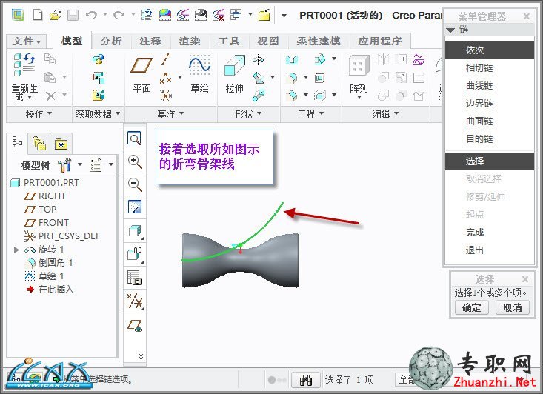Click the annotation display icon (AB cube)
Screen dimensions: 543x394
click(x=135, y=254)
